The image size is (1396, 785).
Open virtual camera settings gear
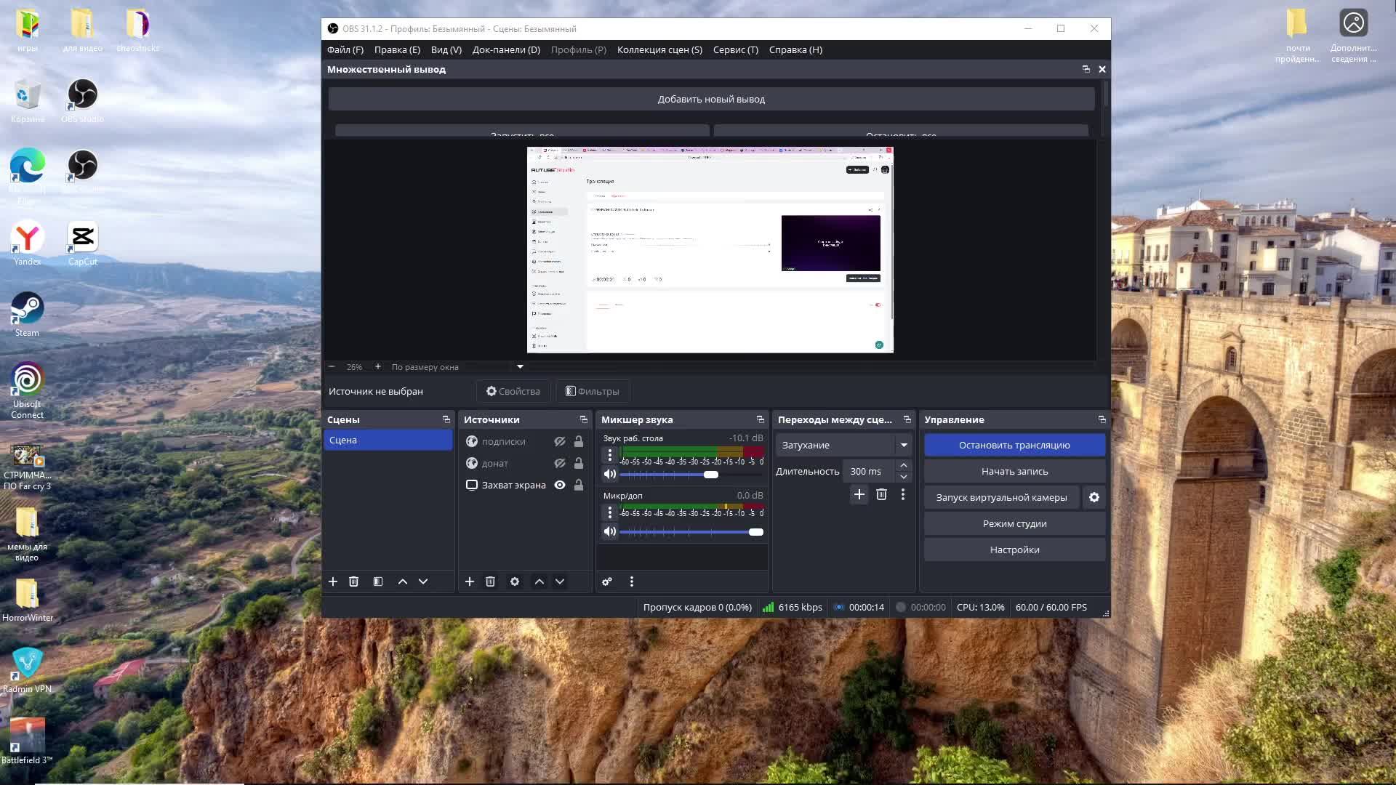[1094, 497]
